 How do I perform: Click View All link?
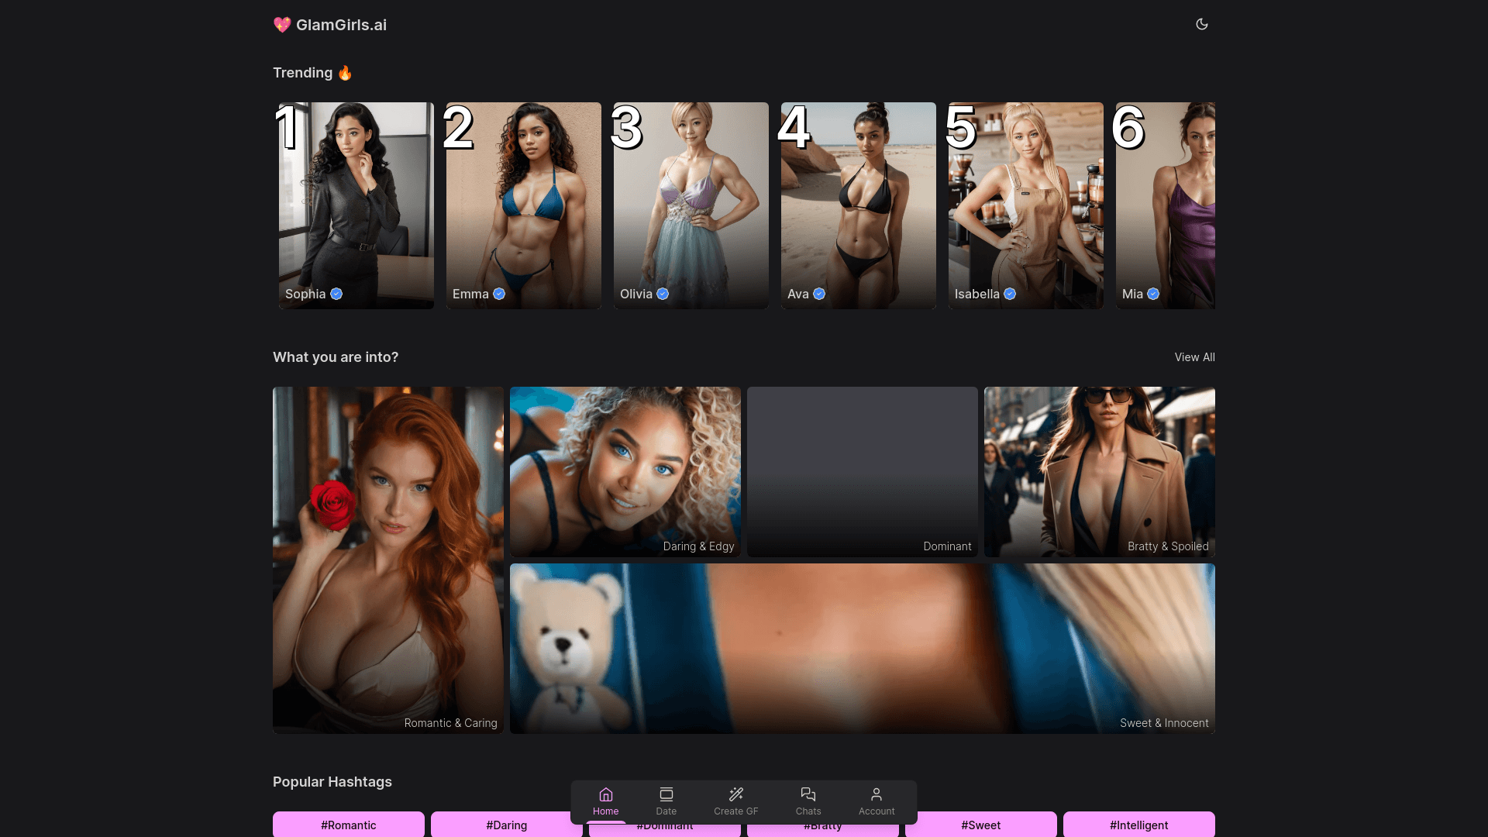(1194, 357)
